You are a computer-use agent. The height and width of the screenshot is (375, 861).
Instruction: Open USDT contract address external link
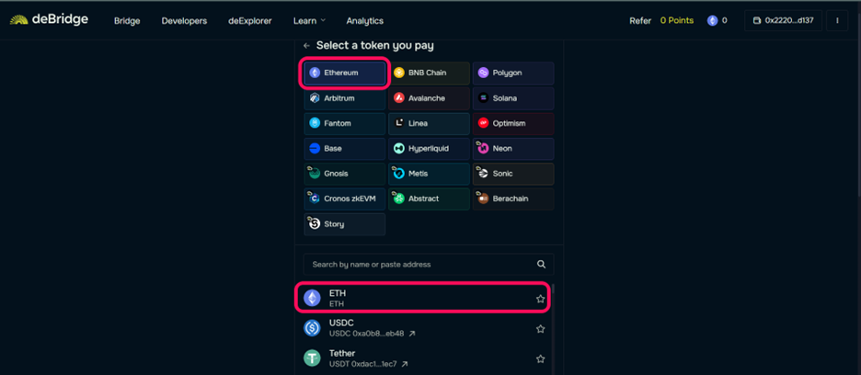(x=405, y=364)
